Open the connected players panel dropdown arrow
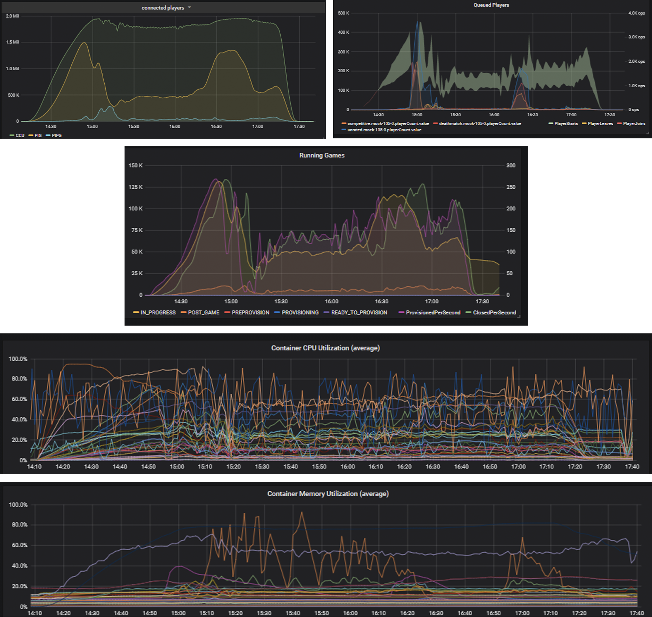The image size is (652, 617). 189,7
